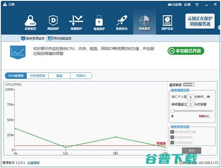This screenshot has height=168, width=221.
Task: Click the red 警戒线 label
Action: [x=161, y=144]
